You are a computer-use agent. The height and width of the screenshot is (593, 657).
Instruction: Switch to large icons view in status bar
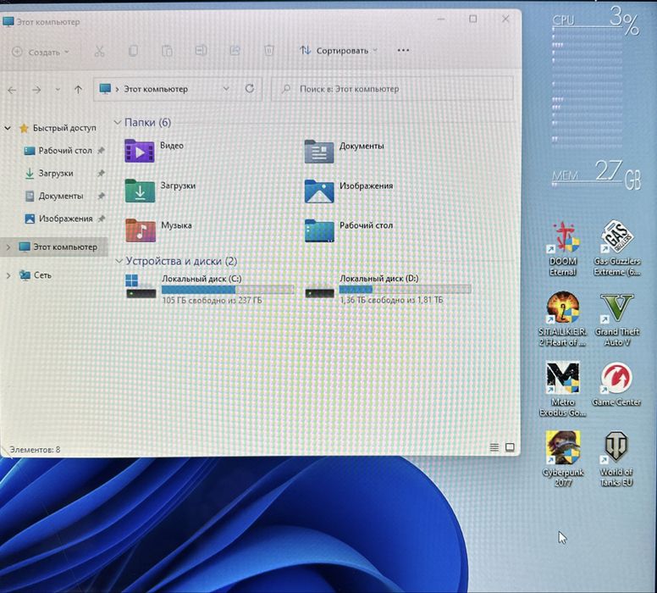[510, 447]
